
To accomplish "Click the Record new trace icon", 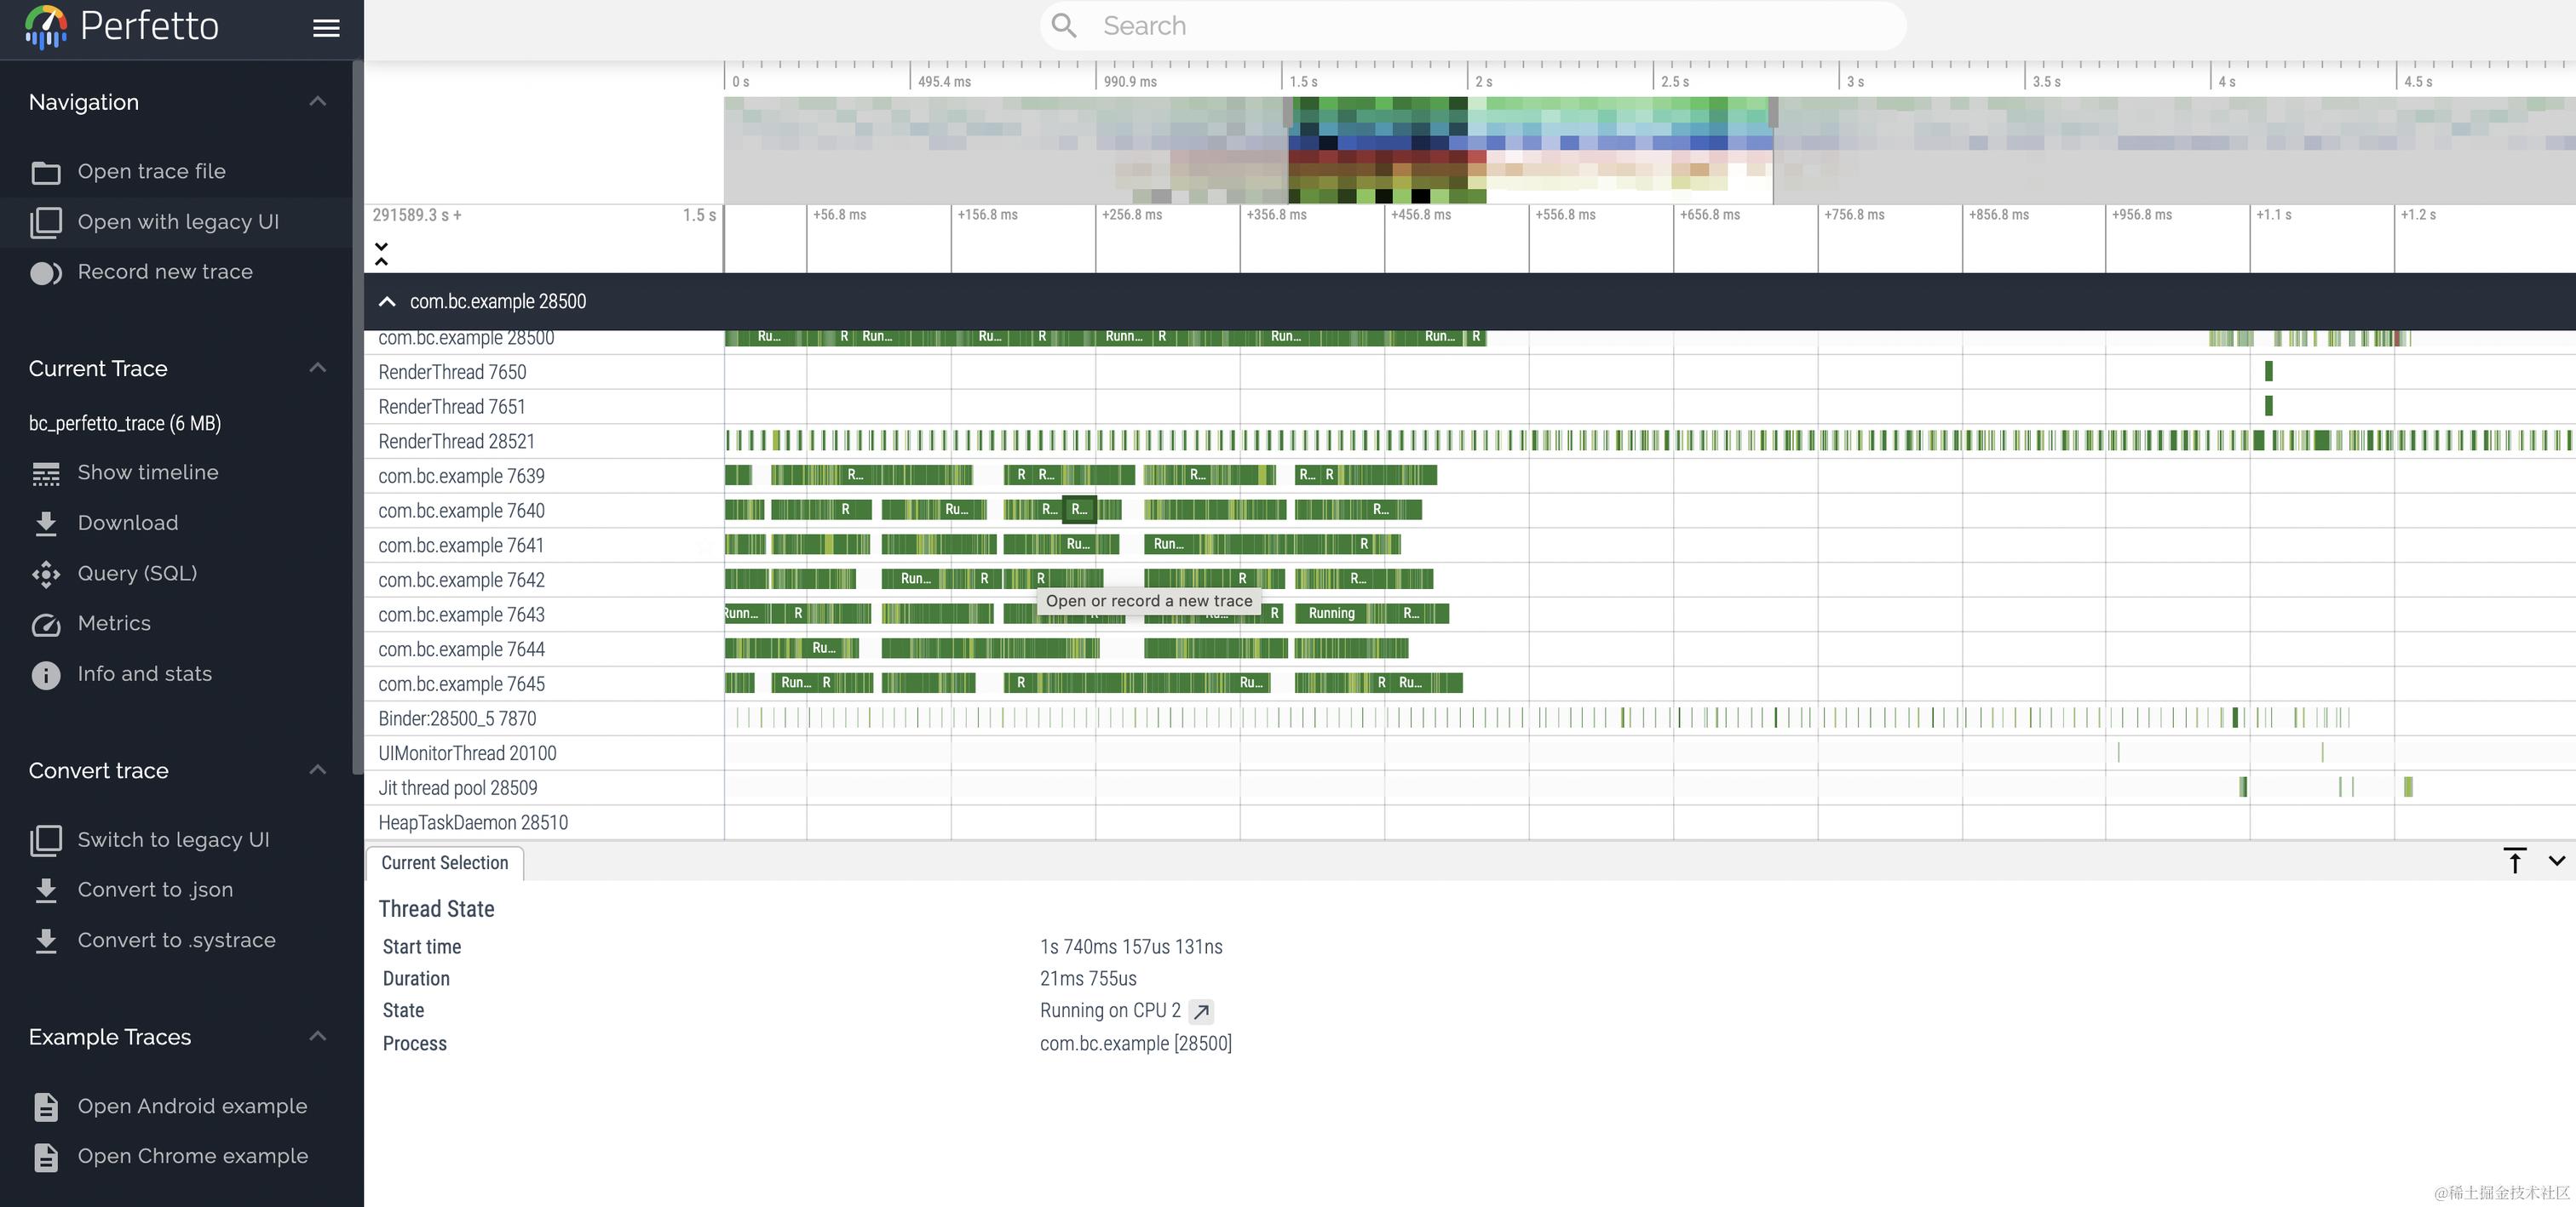I will [46, 272].
